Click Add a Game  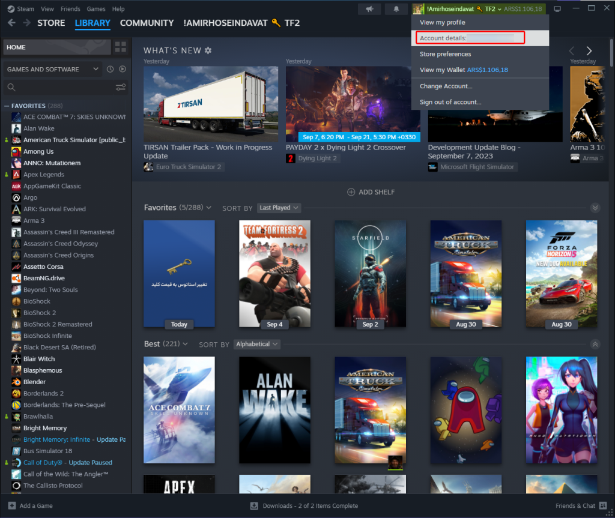tap(31, 505)
